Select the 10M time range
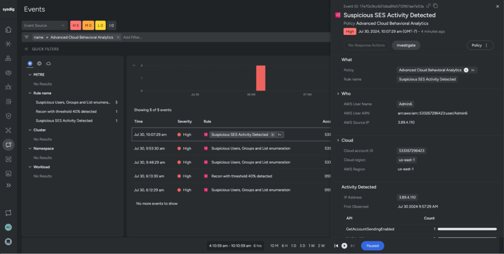Image resolution: width=504 pixels, height=254 pixels. (274, 246)
